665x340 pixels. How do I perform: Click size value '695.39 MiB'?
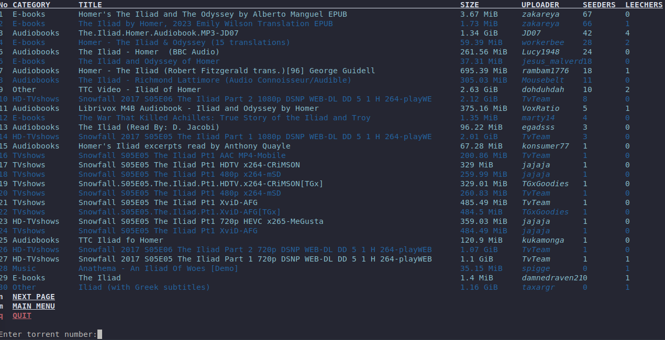tap(484, 71)
